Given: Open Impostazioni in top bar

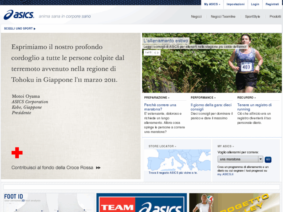Looking at the screenshot, I should click(x=236, y=4).
